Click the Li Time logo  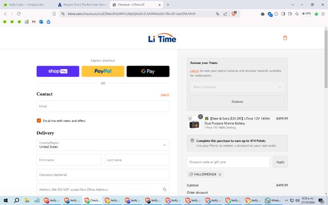pos(162,38)
